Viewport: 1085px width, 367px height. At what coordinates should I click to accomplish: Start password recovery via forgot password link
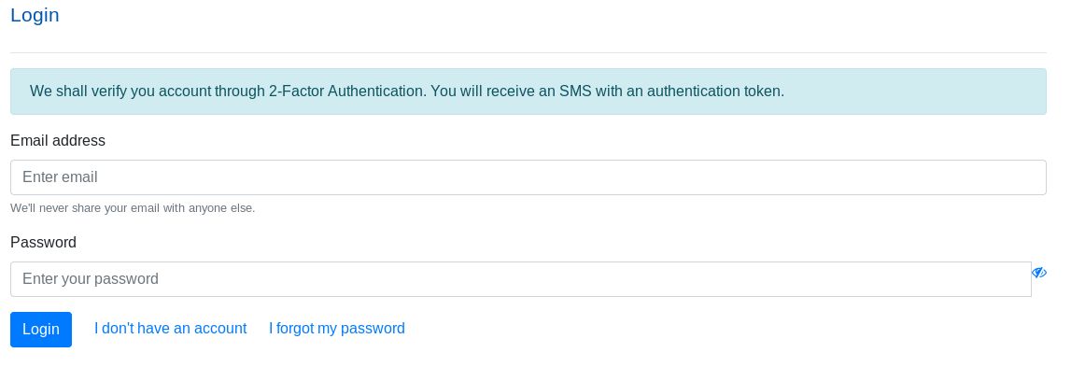tap(337, 328)
